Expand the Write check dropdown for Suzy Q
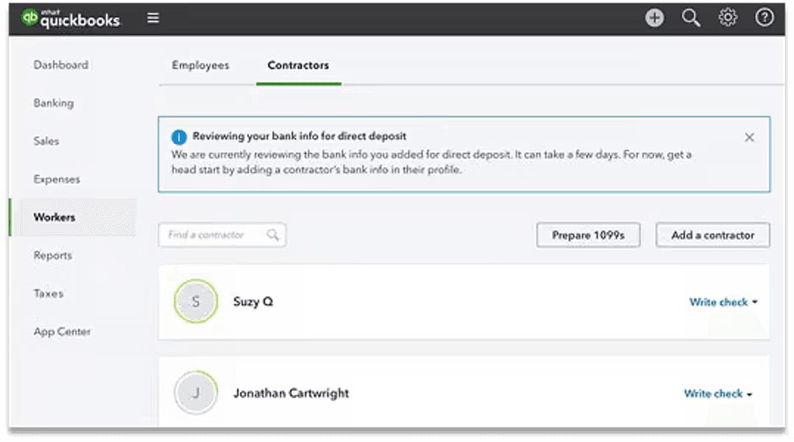The image size is (794, 442). [x=754, y=302]
